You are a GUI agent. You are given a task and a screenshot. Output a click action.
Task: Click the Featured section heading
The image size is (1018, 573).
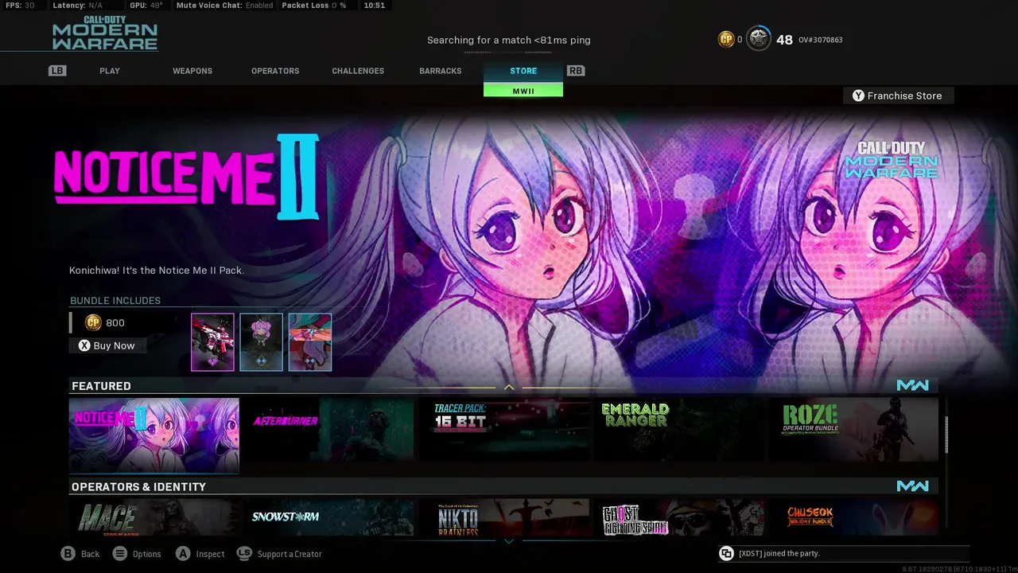tap(101, 386)
